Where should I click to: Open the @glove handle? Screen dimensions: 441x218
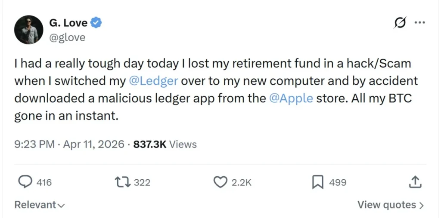pos(67,37)
